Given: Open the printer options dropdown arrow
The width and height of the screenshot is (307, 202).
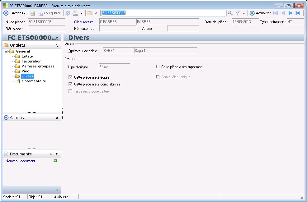Looking at the screenshot, I should click(82, 13).
